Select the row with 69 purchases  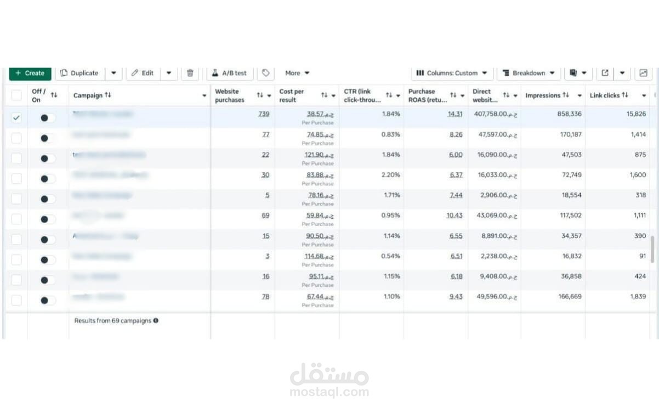(16, 219)
